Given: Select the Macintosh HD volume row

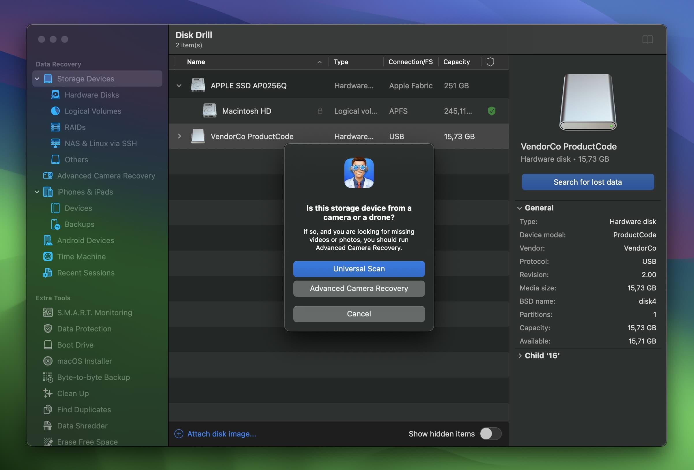Looking at the screenshot, I should pyautogui.click(x=338, y=111).
